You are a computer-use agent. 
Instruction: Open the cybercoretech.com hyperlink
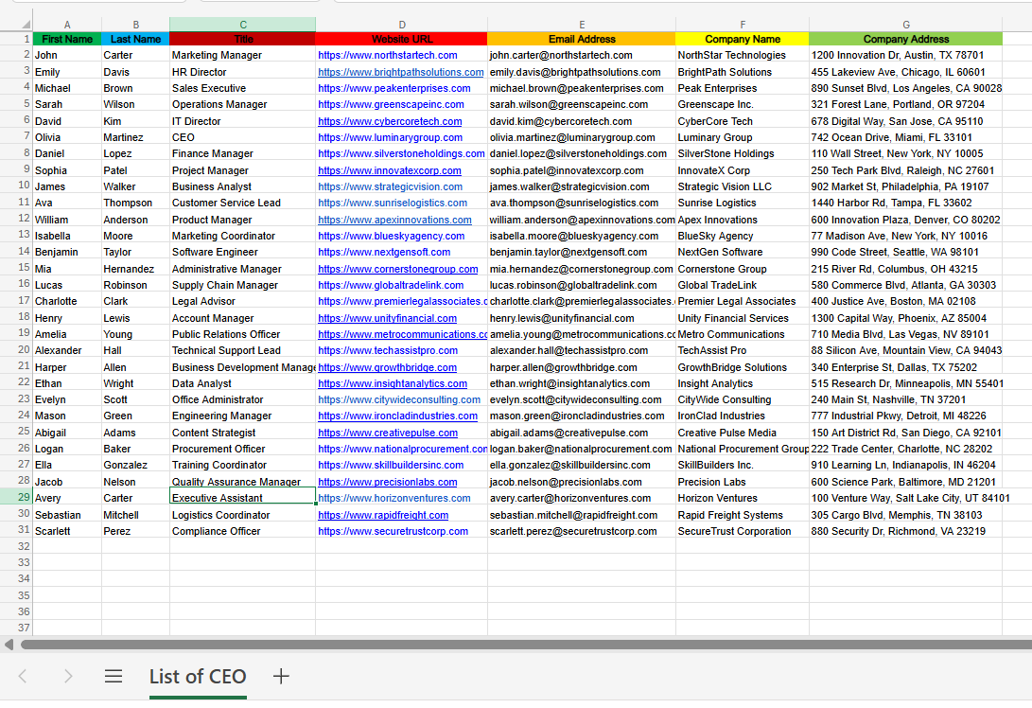pos(390,121)
